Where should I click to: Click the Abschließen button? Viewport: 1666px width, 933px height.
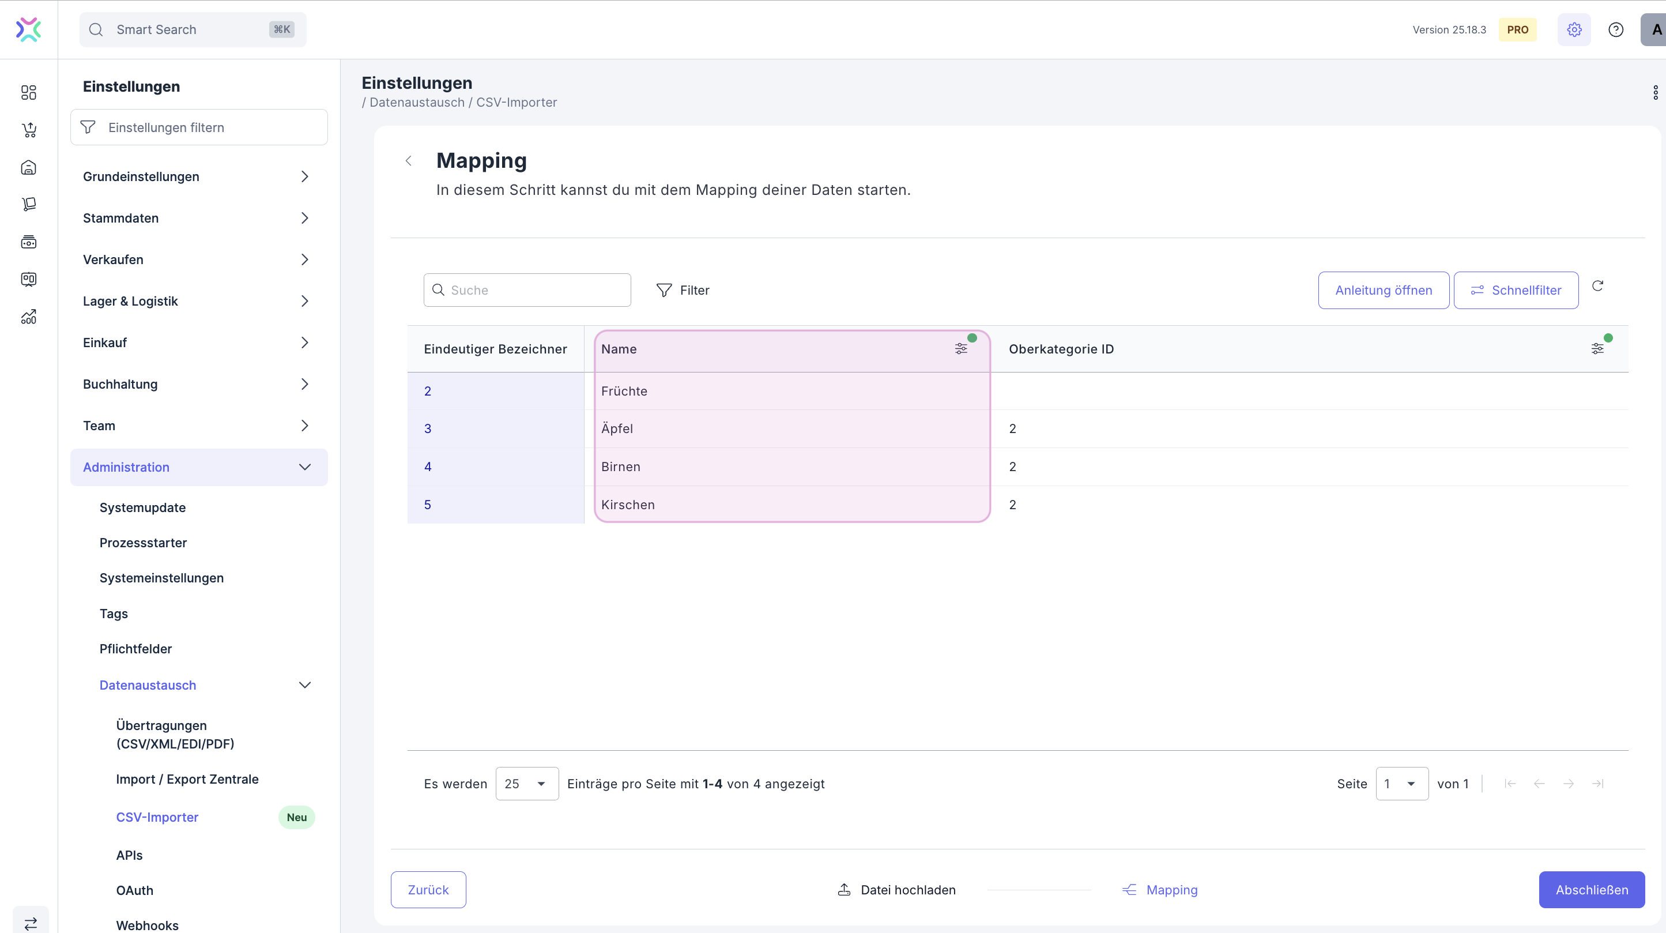click(x=1591, y=890)
